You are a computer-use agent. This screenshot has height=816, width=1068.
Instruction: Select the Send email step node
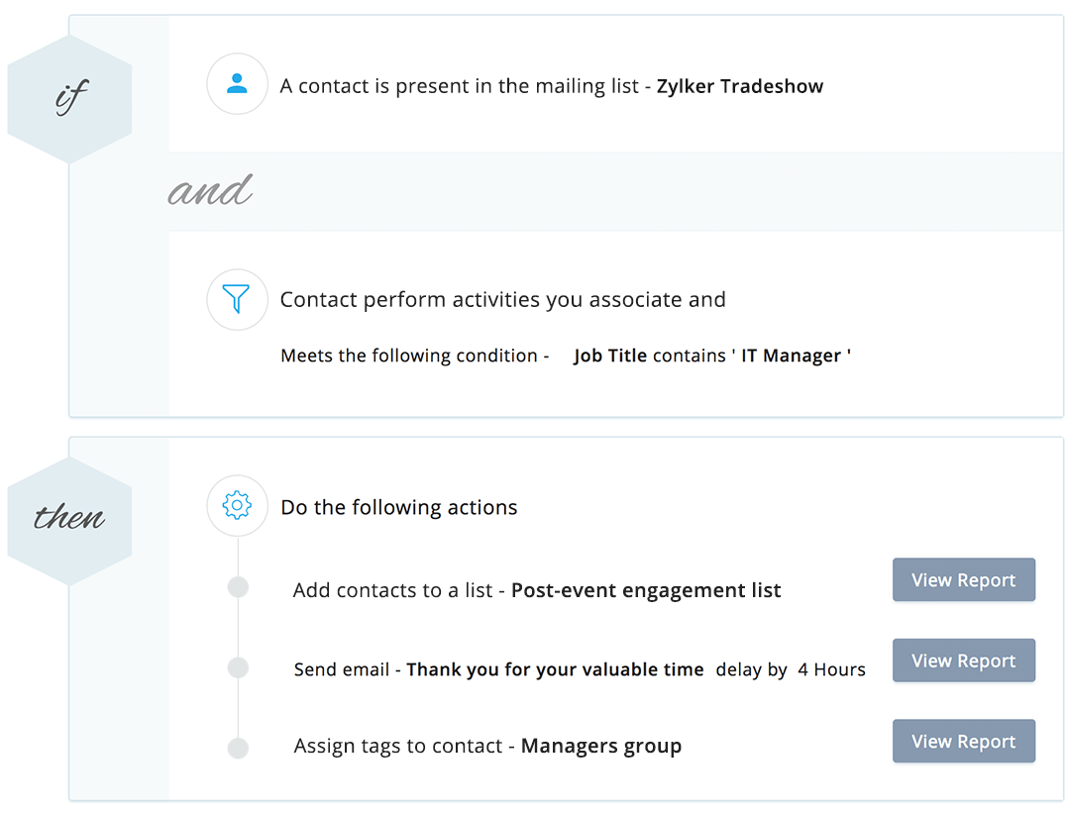pos(238,667)
